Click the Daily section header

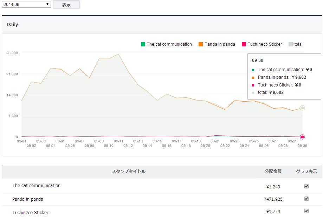pos(12,25)
